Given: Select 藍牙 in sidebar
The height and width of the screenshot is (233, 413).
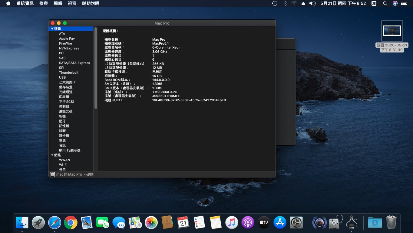Looking at the screenshot, I should [x=62, y=121].
